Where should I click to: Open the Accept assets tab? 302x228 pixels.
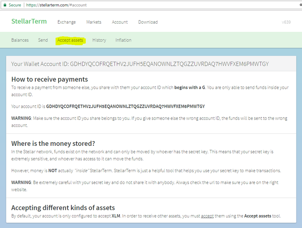tap(70, 40)
